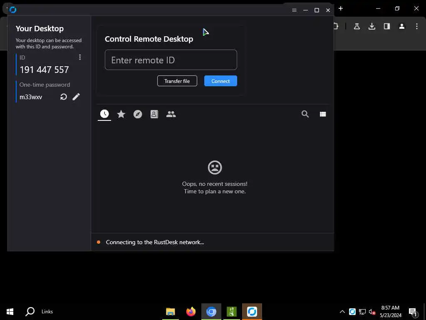Focus the Enter remote ID field
426x320 pixels.
pos(171,60)
